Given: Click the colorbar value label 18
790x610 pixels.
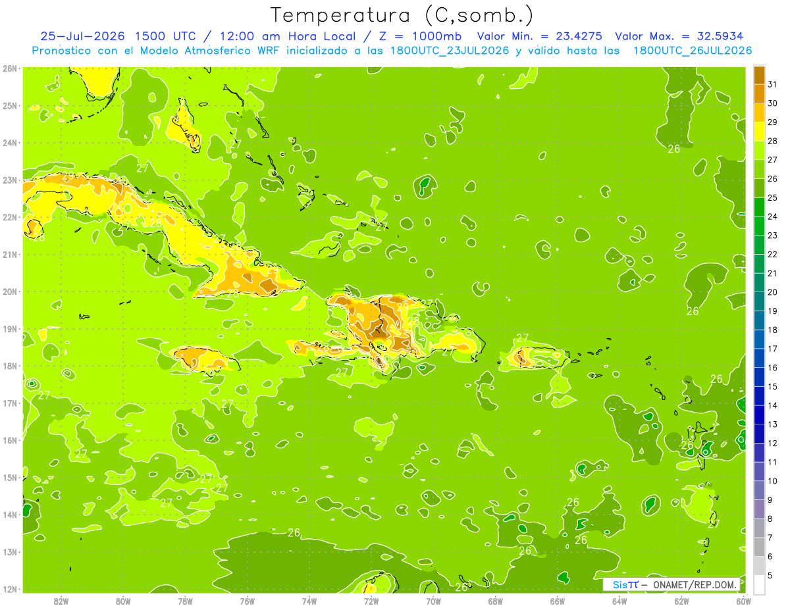Looking at the screenshot, I should 773,330.
